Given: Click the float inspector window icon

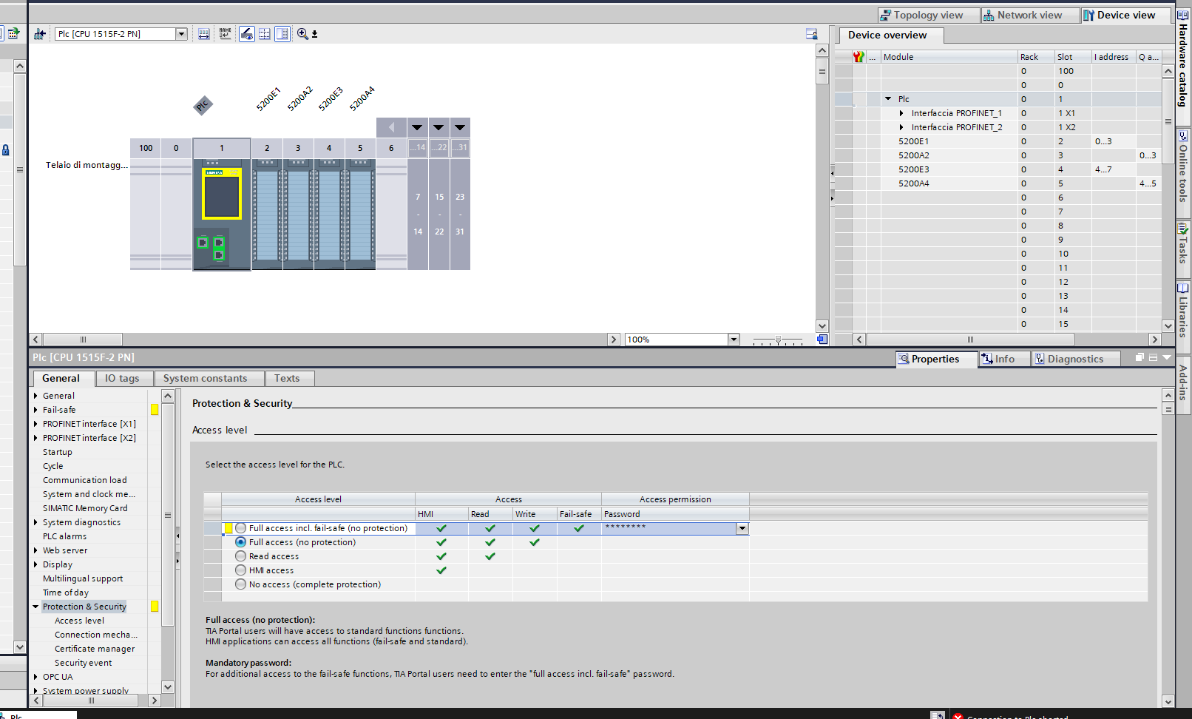Looking at the screenshot, I should point(1140,357).
